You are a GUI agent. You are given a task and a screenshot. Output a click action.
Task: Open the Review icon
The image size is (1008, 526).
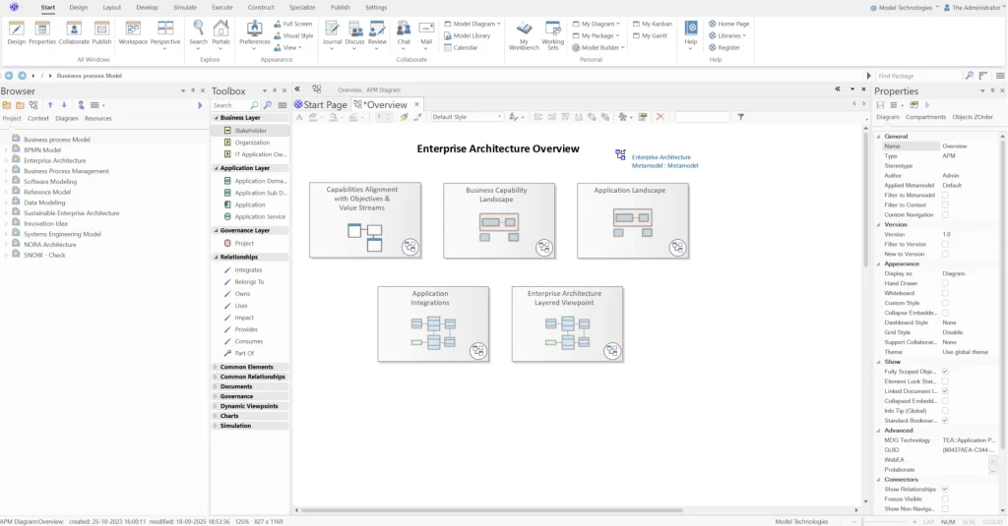pyautogui.click(x=377, y=32)
